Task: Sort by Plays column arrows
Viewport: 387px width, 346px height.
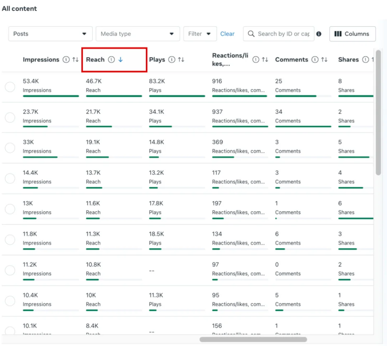Action: point(181,60)
